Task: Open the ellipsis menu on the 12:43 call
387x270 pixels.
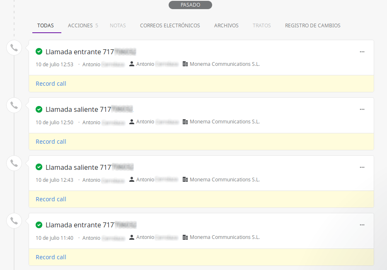Action: (x=362, y=167)
